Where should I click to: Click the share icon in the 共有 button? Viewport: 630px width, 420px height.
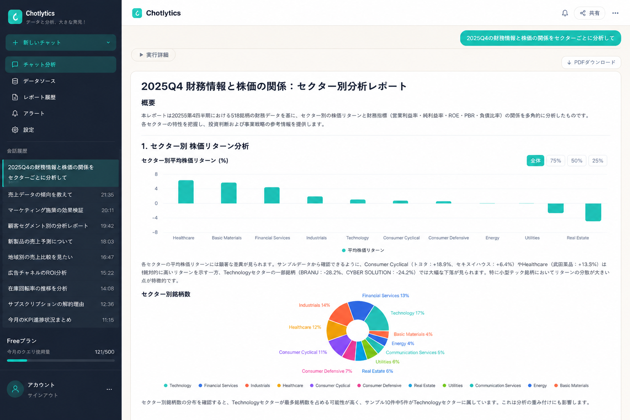pos(583,13)
